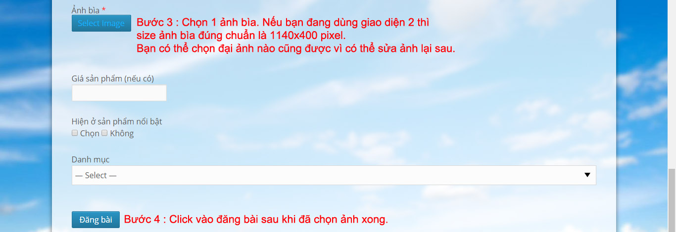This screenshot has height=232, width=676.
Task: Tick the Chọn checkbox
Action: 75,133
